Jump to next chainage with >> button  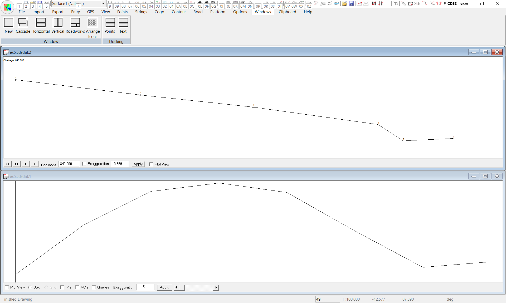[x=16, y=164]
